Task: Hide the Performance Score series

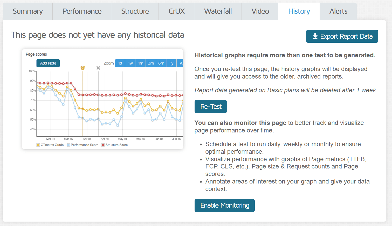Action: tap(82, 145)
